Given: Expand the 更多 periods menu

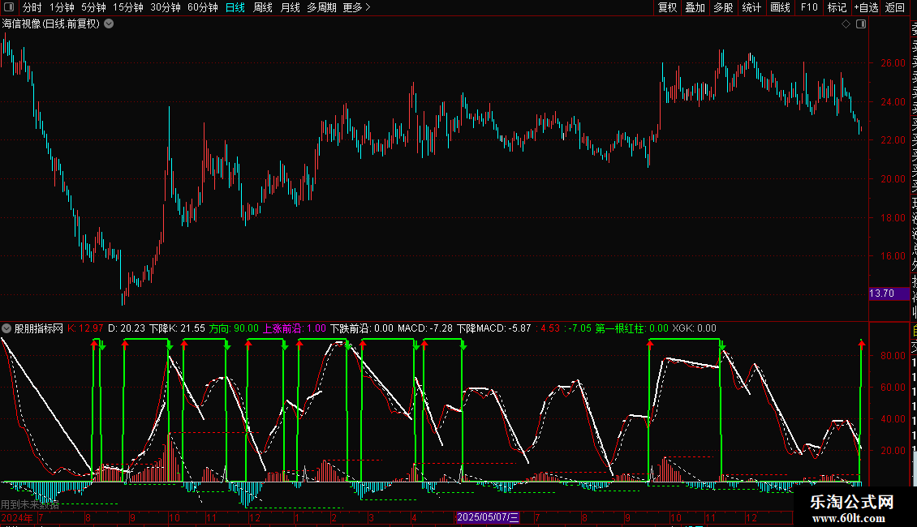Looking at the screenshot, I should pos(356,7).
